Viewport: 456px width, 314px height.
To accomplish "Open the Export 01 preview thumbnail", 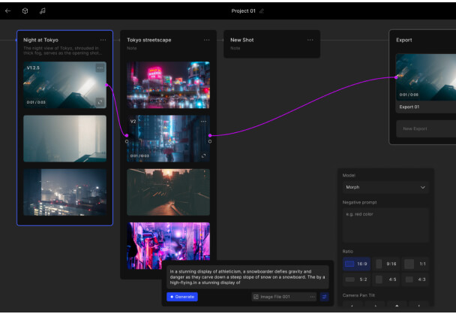I will [426, 77].
